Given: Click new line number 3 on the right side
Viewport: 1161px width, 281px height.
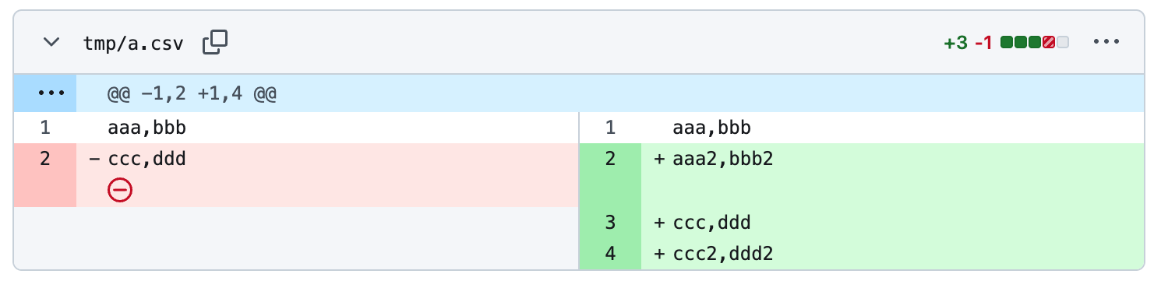Looking at the screenshot, I should (610, 223).
